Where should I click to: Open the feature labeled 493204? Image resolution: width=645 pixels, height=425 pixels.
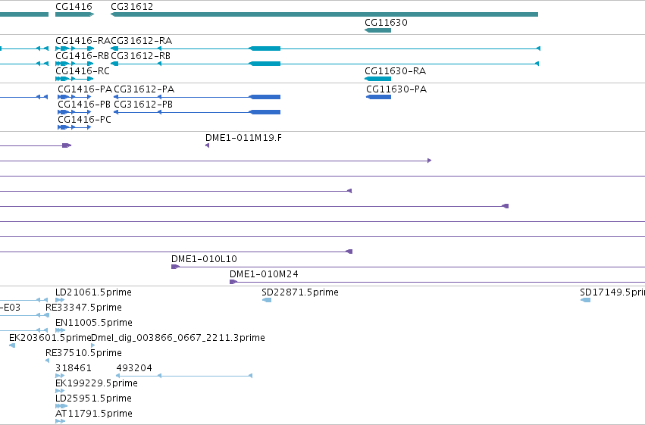coord(134,368)
